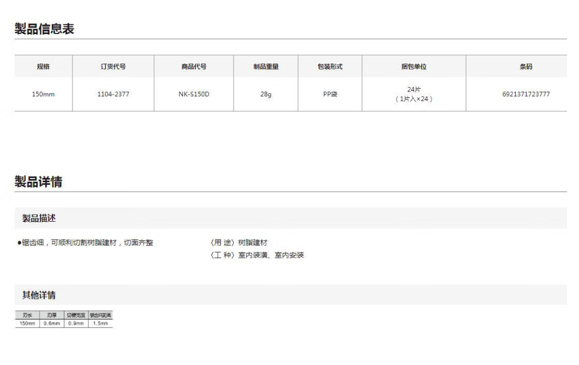Select the 条码 column header
The image size is (579, 365).
point(526,67)
